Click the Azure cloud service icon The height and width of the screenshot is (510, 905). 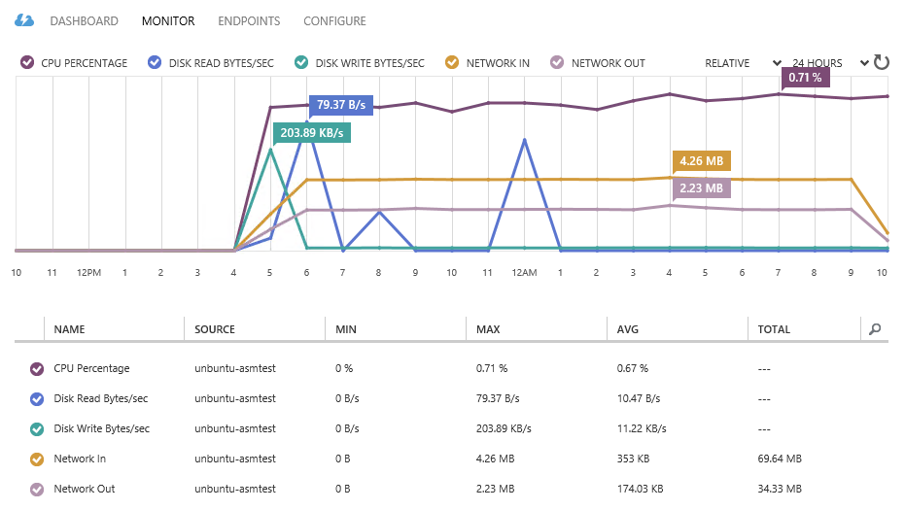pyautogui.click(x=24, y=20)
